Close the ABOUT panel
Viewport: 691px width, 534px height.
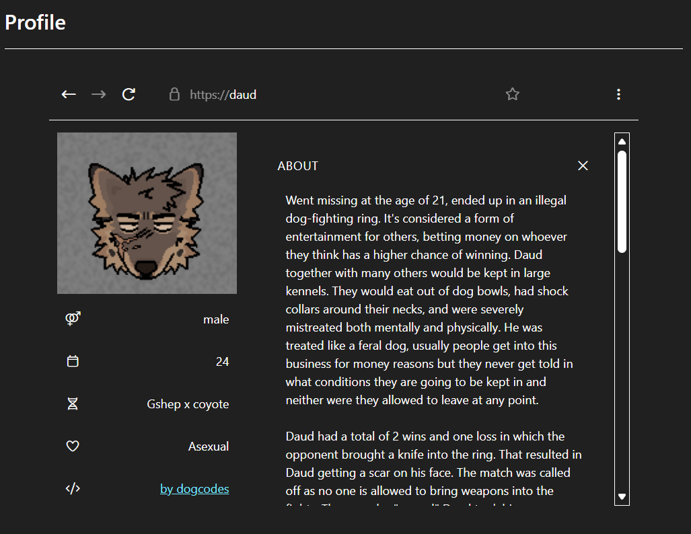(x=583, y=165)
